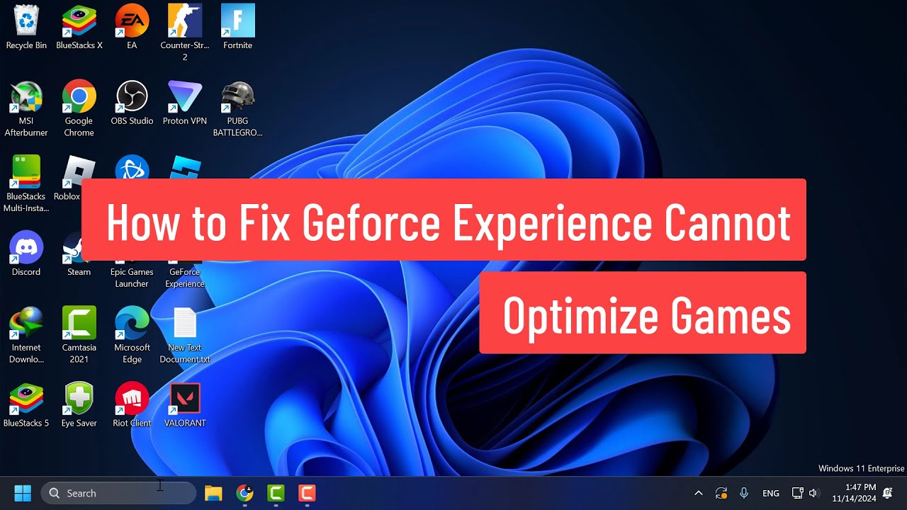
Task: Select the VALORANT desktop shortcut
Action: point(185,405)
